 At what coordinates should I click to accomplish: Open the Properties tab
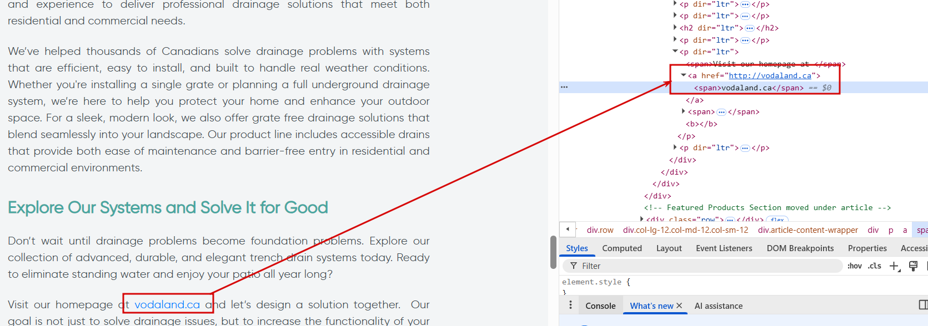click(x=867, y=248)
